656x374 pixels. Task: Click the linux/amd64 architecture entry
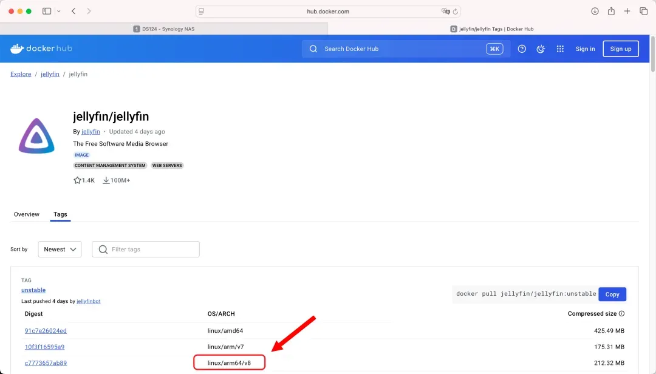coord(225,330)
